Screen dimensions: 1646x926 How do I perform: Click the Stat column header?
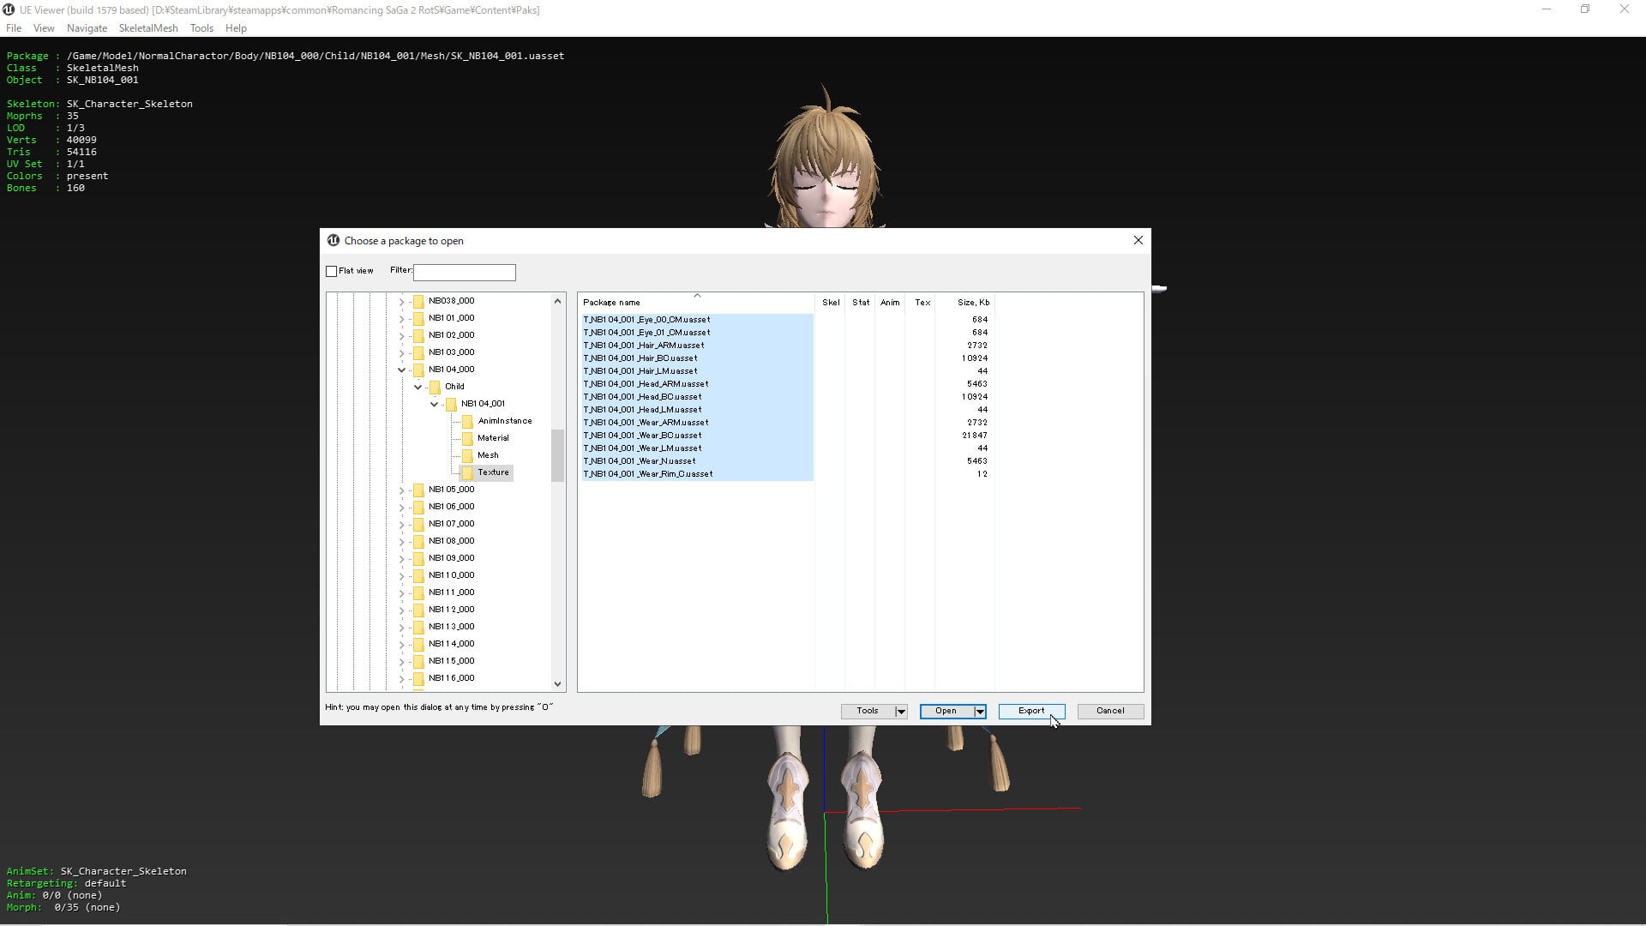point(860,303)
